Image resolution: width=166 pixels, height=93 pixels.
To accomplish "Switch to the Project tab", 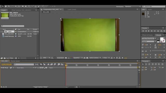I will tap(3, 10).
